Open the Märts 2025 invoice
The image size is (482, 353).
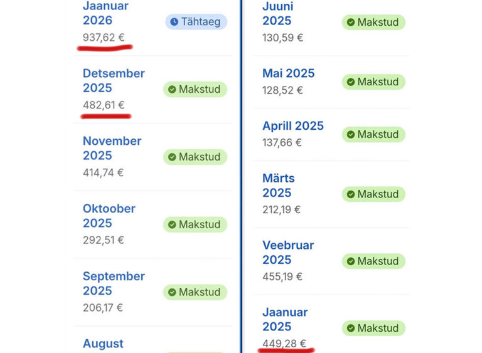point(278,186)
